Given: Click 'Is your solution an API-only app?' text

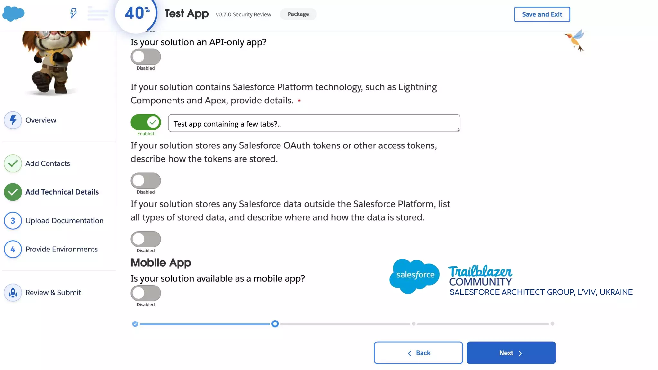Looking at the screenshot, I should [x=199, y=42].
